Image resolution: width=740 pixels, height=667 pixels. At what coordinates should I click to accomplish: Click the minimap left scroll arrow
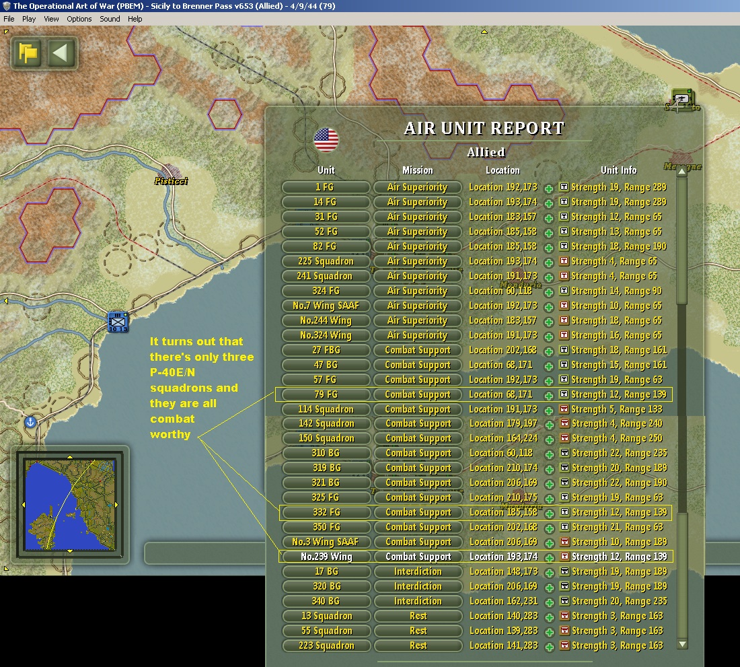[24, 505]
